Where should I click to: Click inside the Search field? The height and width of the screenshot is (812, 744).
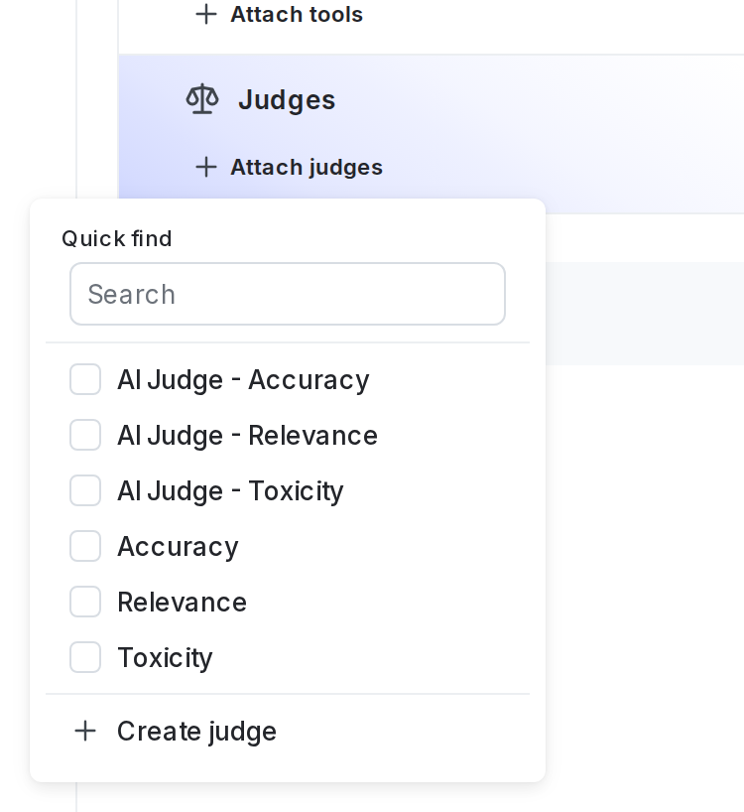pyautogui.click(x=288, y=294)
